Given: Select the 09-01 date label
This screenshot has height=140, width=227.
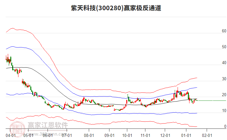Looking at the screenshot, I should (109, 136).
